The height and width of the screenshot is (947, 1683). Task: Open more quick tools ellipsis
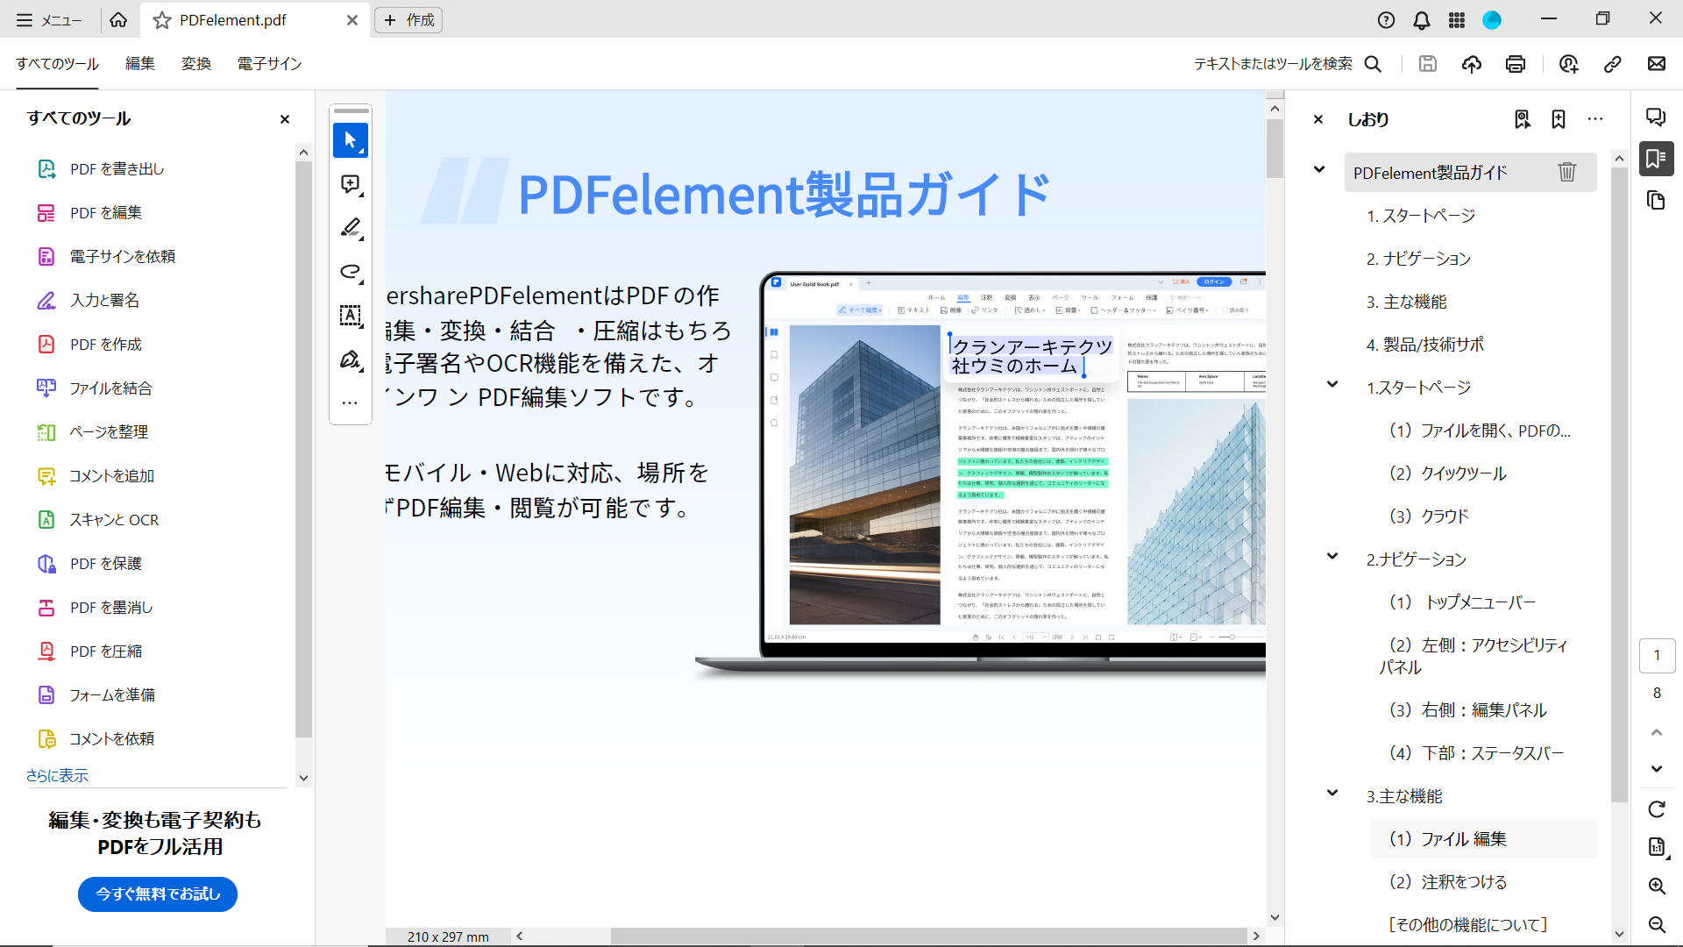(351, 403)
